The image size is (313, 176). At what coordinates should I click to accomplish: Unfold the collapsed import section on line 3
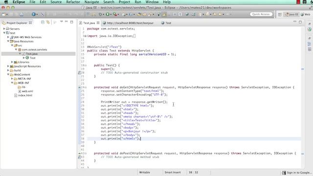(86, 36)
